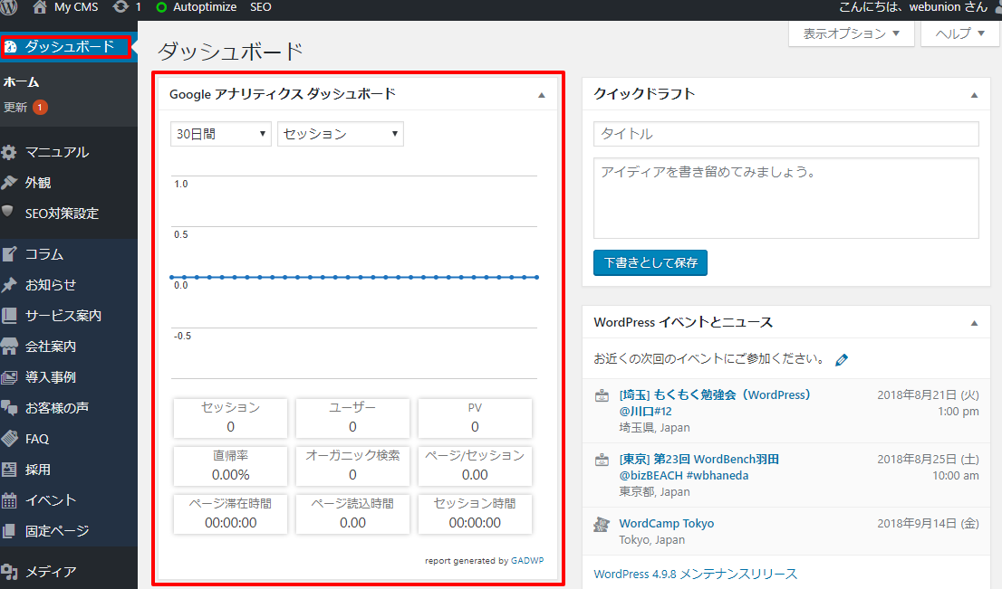Click the イベント calendar icon
The width and height of the screenshot is (1002, 589).
point(9,500)
